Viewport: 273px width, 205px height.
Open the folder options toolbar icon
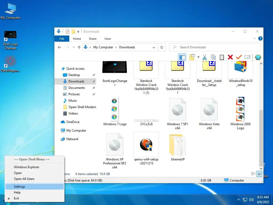click(x=192, y=57)
